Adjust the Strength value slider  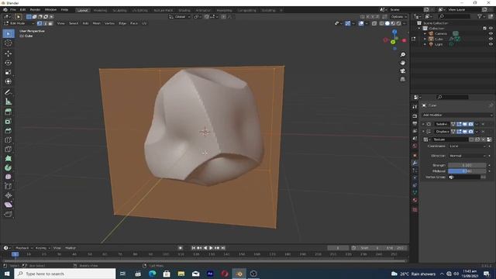click(x=467, y=165)
